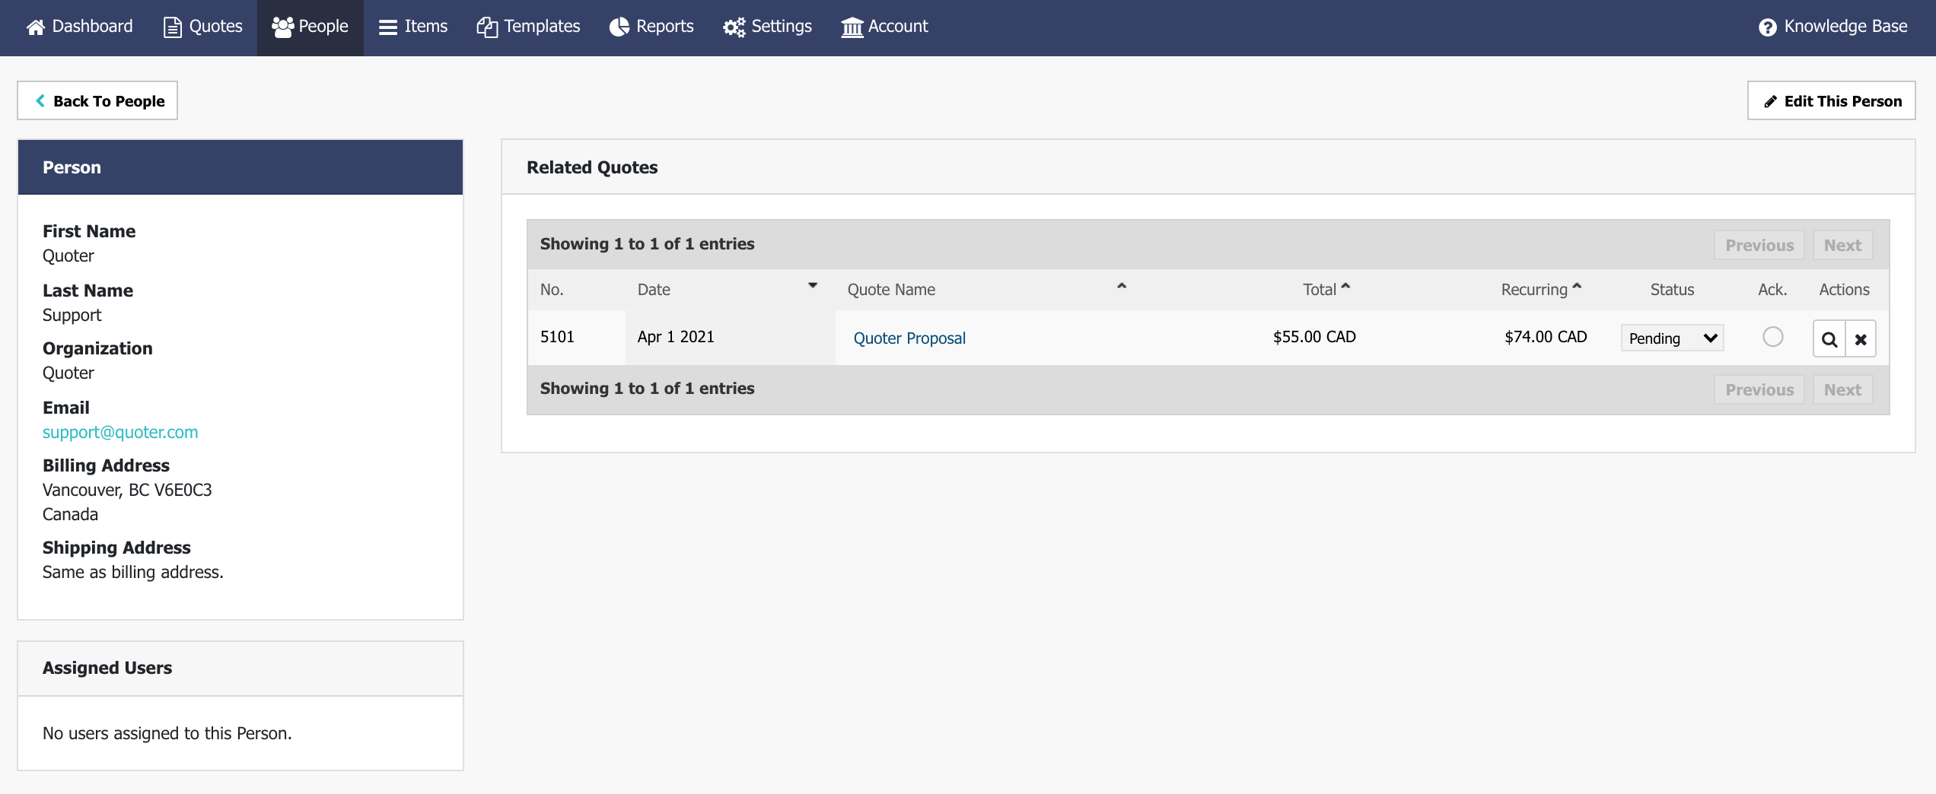Open the Settings menu item
This screenshot has width=1936, height=794.
tap(767, 27)
